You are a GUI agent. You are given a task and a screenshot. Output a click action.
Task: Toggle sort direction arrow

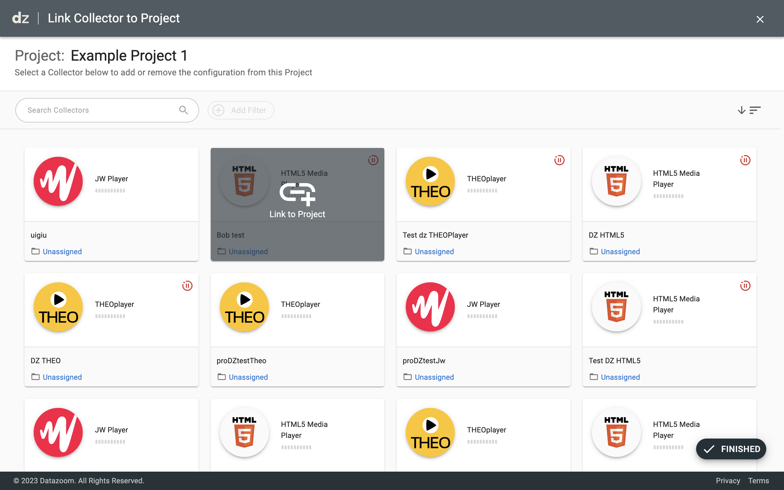pos(741,110)
